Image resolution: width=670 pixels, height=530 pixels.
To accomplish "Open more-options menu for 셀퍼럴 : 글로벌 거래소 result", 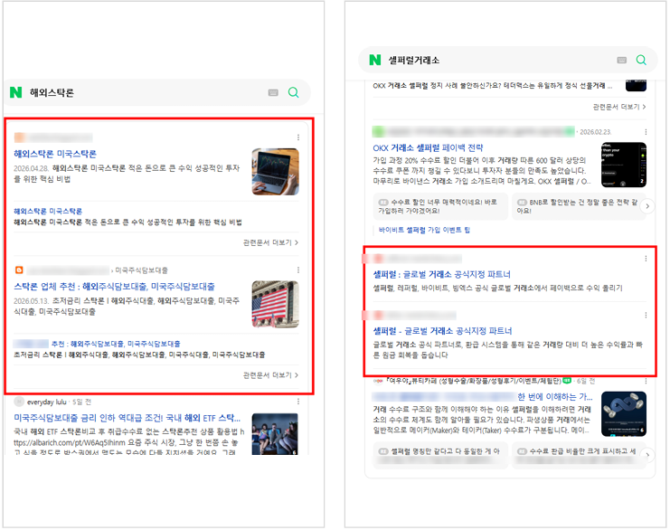I will (x=646, y=258).
